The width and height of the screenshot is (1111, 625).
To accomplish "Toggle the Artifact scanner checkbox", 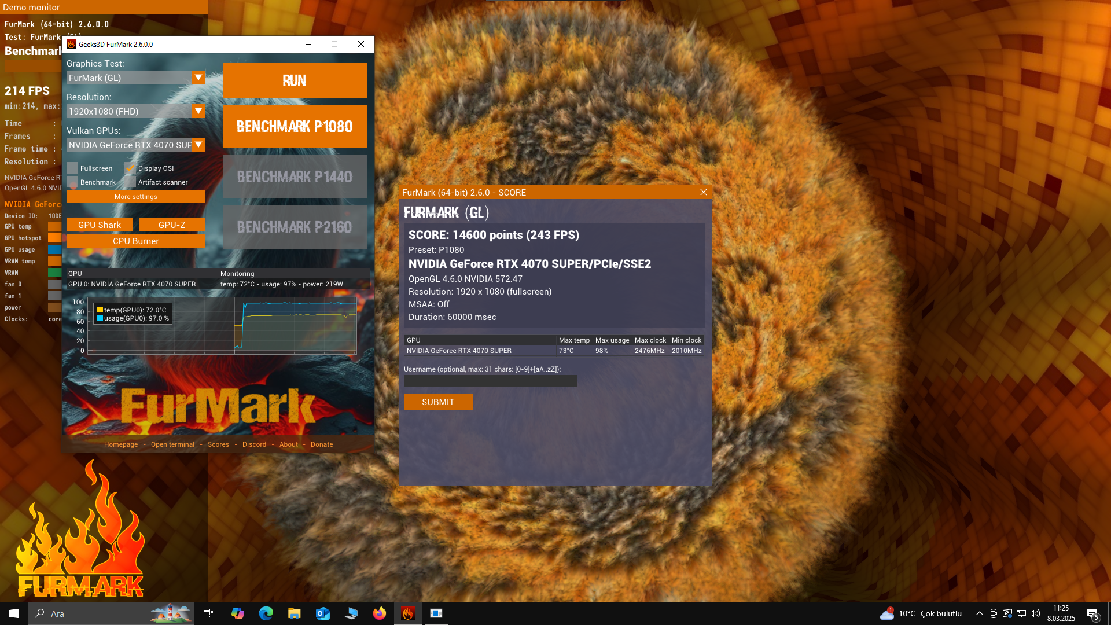I will [x=130, y=182].
